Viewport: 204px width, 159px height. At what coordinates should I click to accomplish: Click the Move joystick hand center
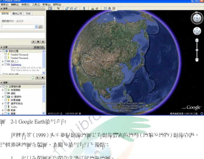coord(197,31)
